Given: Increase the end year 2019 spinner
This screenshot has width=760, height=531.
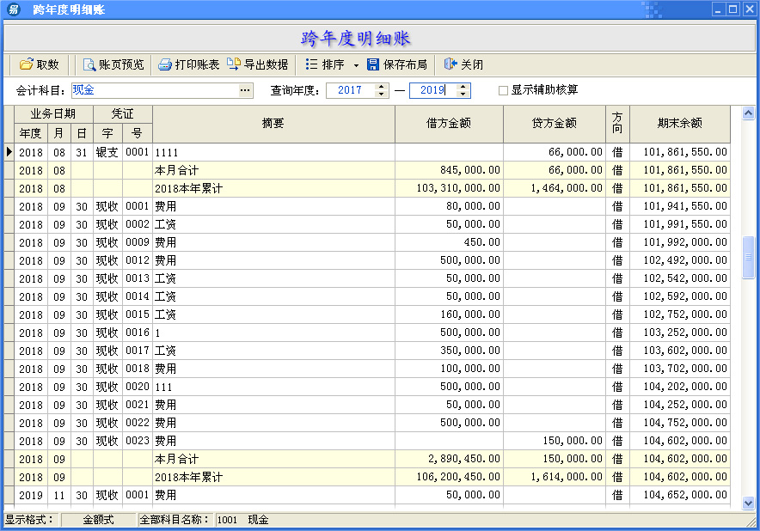Looking at the screenshot, I should 463,87.
